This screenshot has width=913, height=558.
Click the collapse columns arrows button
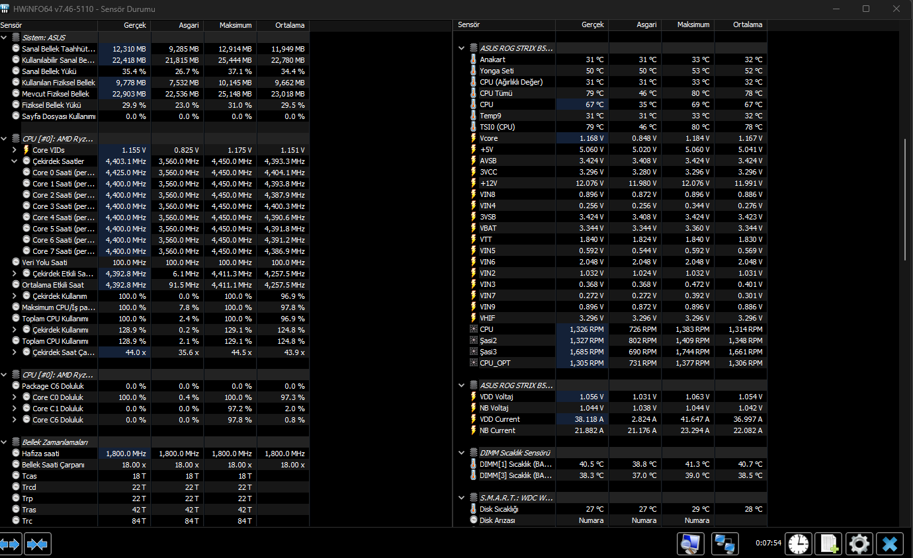[38, 544]
